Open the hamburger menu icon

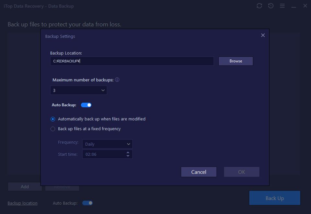tap(282, 6)
